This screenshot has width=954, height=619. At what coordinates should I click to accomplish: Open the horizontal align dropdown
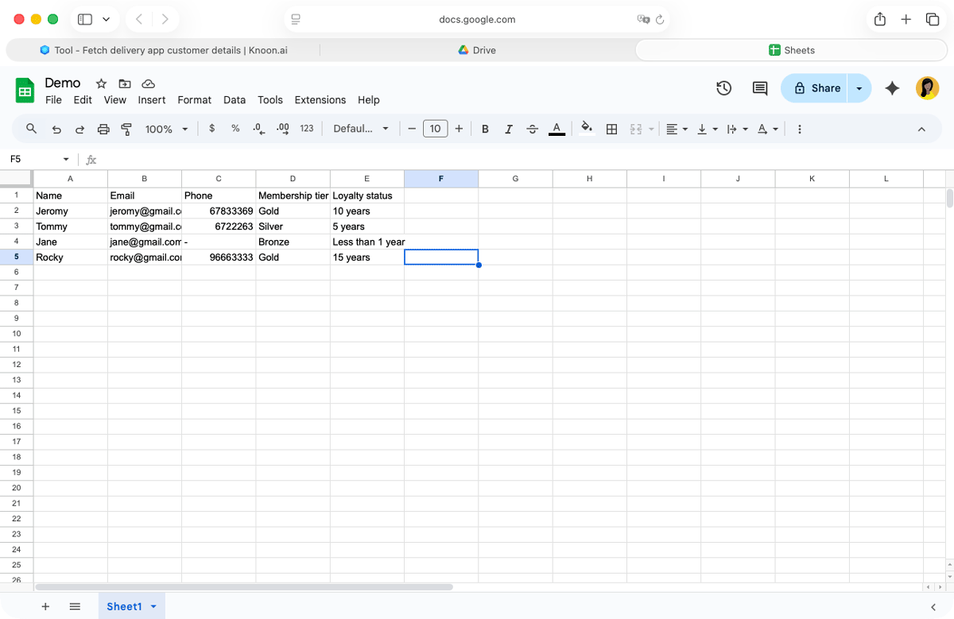[x=677, y=128]
